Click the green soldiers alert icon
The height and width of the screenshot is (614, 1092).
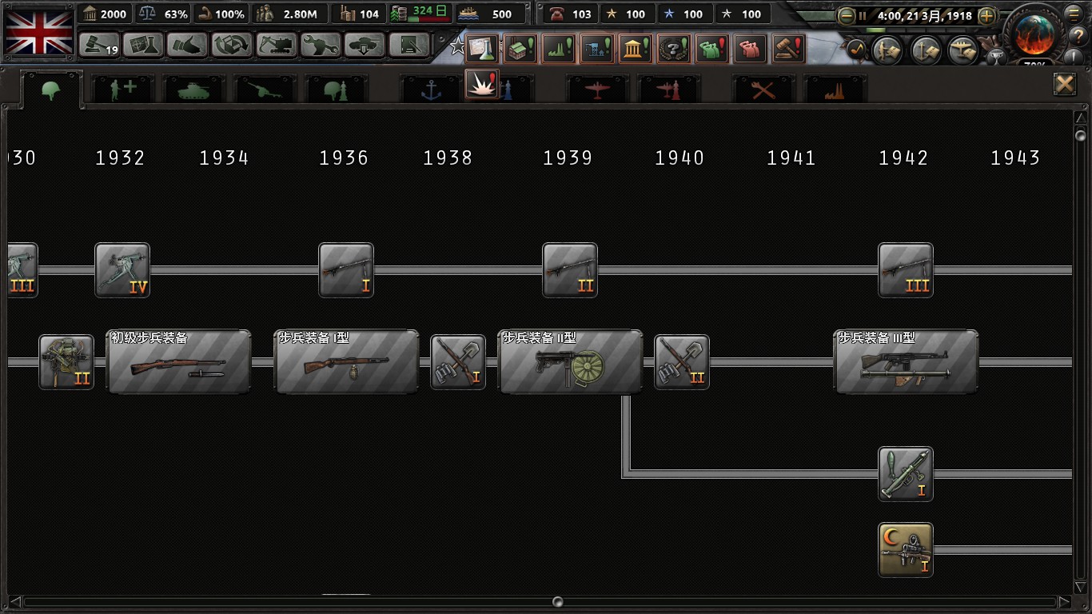(712, 49)
